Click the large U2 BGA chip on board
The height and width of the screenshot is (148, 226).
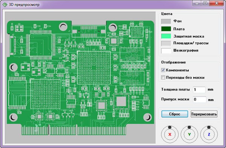[x=94, y=68]
